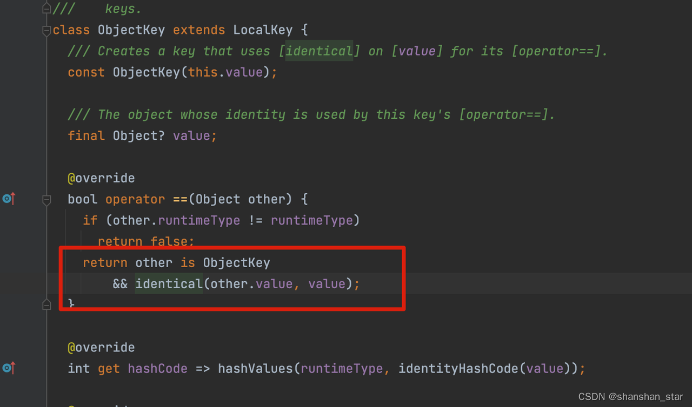Screen dimensions: 692x407
Task: Collapse the ObjectKey class fold marker
Action: (46, 31)
